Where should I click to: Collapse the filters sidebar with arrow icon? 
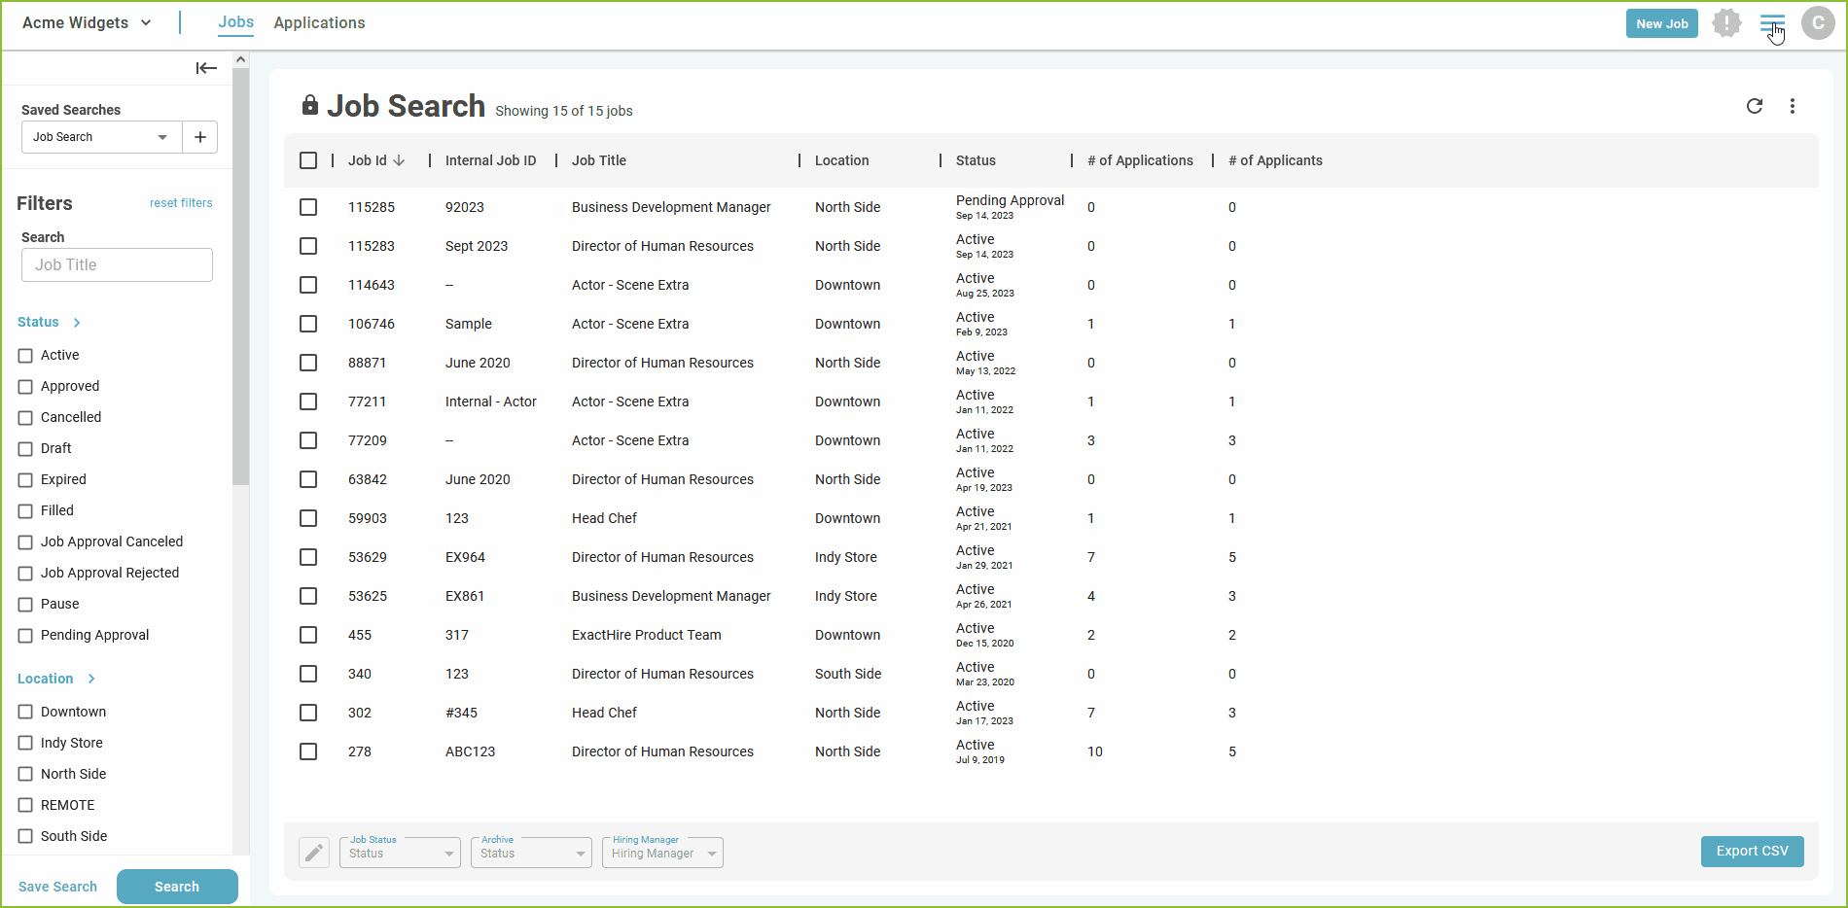point(206,68)
